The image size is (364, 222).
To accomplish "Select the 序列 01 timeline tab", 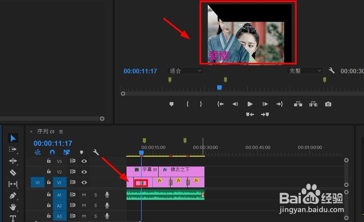I will pyautogui.click(x=46, y=132).
